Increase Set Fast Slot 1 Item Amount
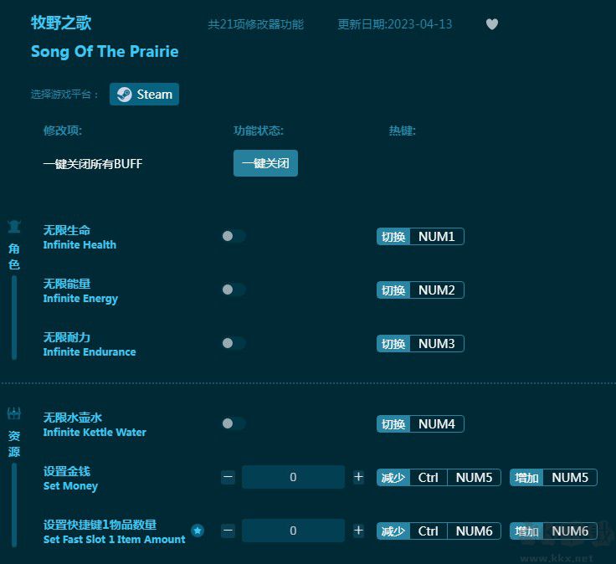 coord(358,531)
